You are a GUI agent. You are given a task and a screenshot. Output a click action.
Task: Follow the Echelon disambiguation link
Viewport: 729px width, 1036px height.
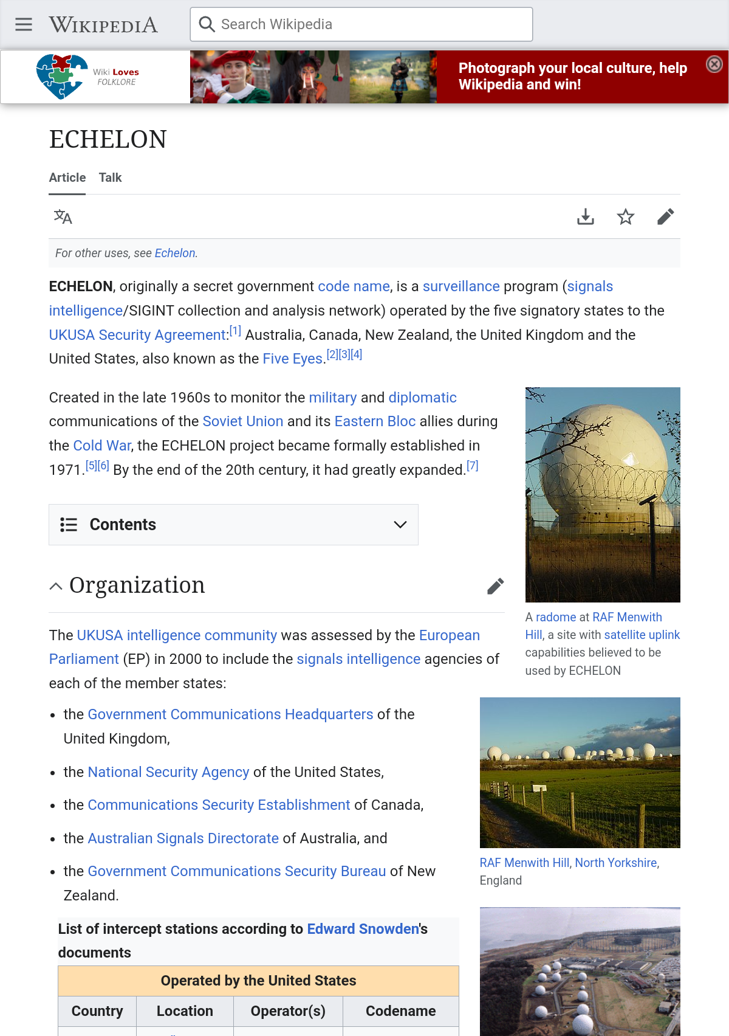coord(175,253)
